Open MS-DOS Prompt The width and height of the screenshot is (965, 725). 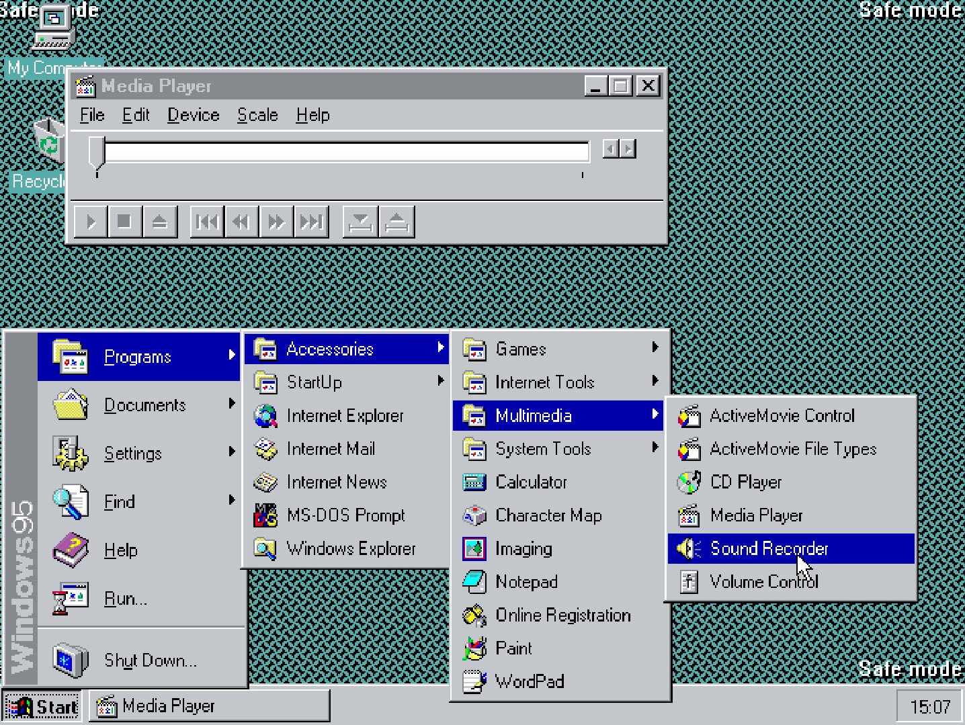coord(347,515)
